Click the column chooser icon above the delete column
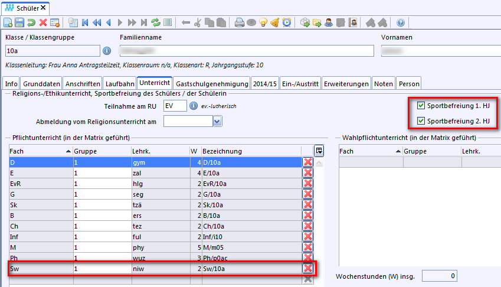The height and width of the screenshot is (287, 501). [319, 151]
